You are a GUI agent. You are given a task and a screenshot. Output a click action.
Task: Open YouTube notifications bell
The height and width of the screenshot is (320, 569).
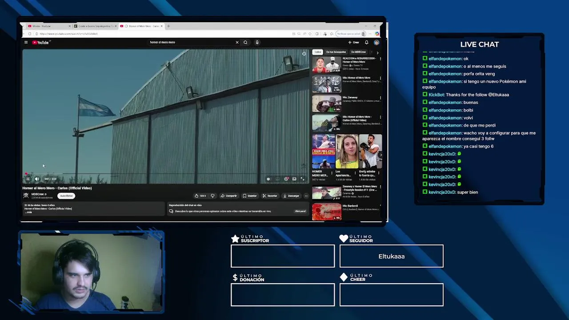click(366, 42)
